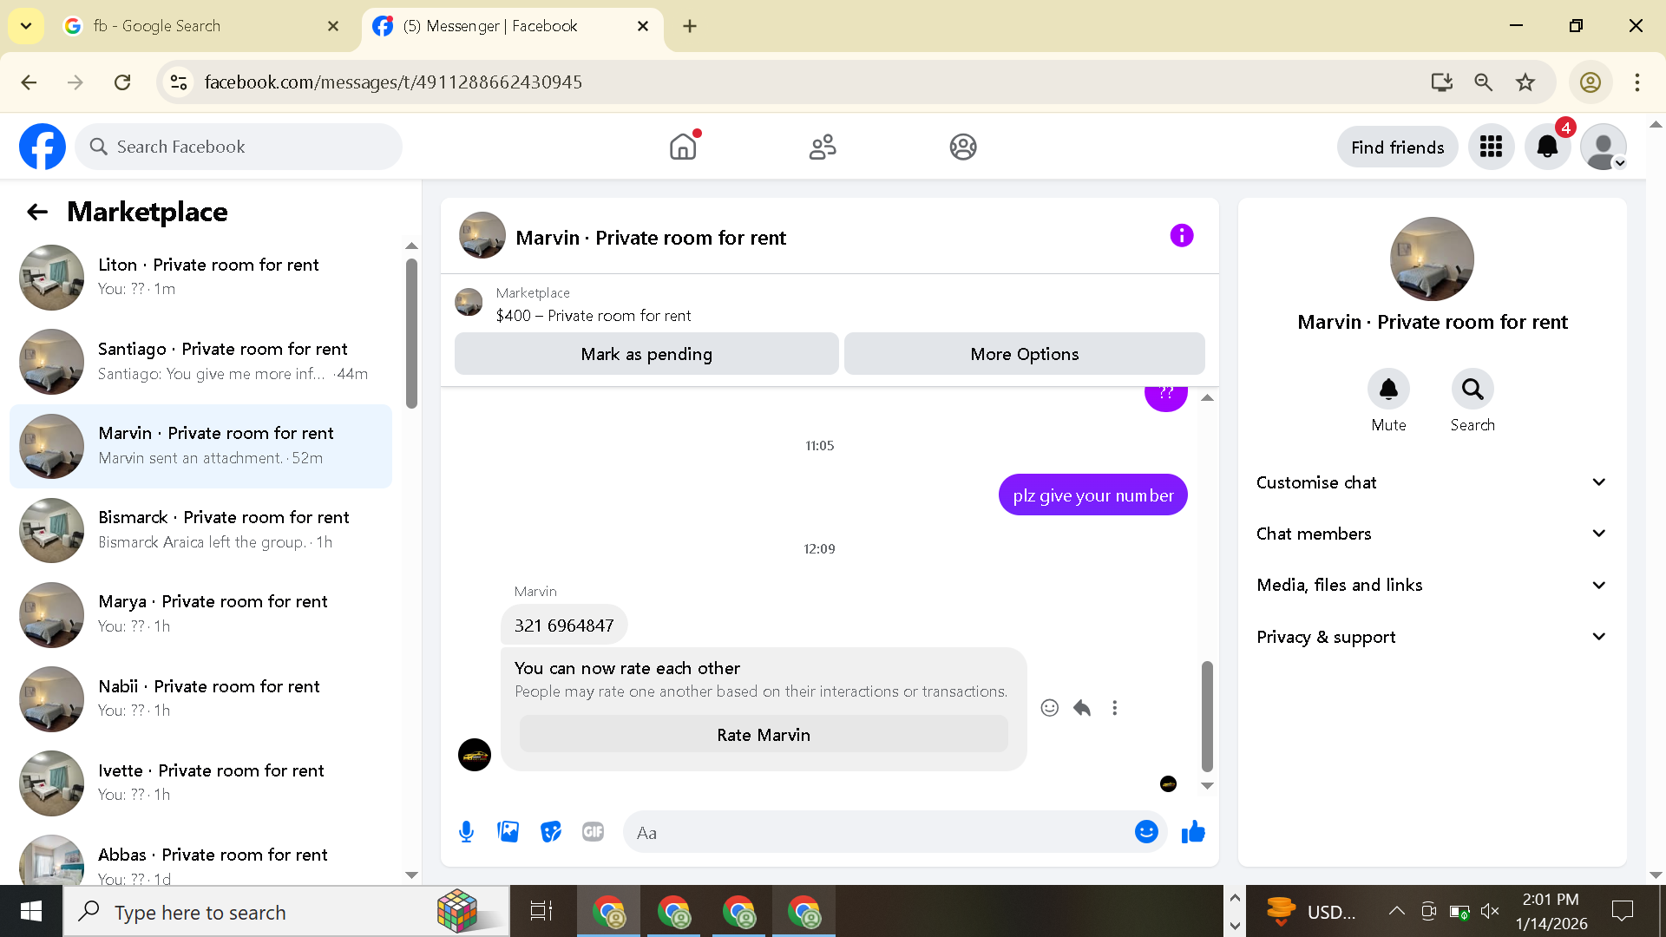Open the emoji picker in message box
The height and width of the screenshot is (937, 1666).
1146,832
